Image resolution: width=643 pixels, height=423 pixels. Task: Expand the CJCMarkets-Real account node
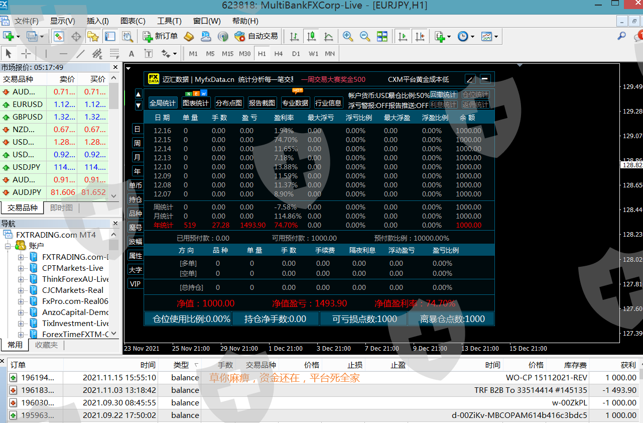21,290
